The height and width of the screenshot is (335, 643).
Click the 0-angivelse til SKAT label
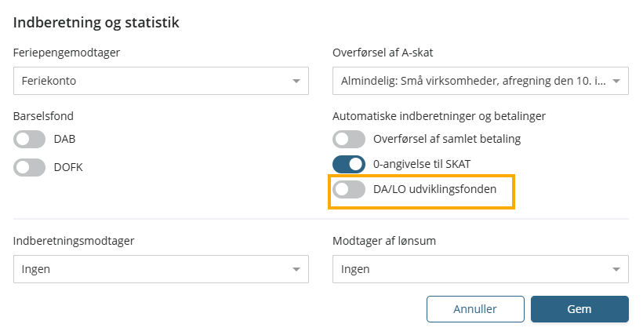click(x=422, y=164)
